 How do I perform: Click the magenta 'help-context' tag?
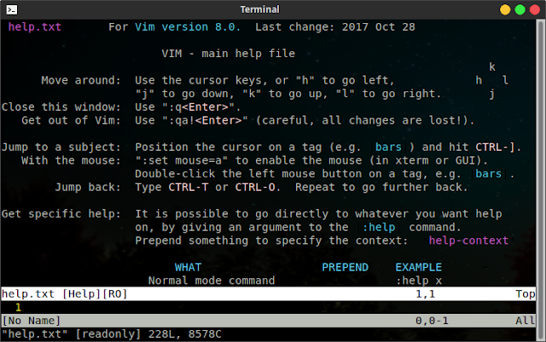(x=468, y=241)
